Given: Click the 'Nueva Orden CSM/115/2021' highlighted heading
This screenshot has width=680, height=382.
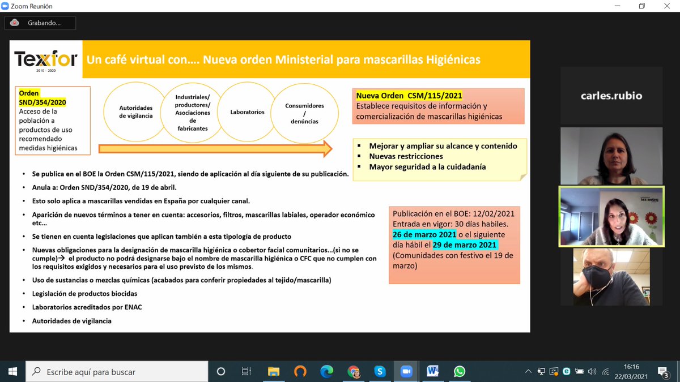Looking at the screenshot, I should pos(409,96).
